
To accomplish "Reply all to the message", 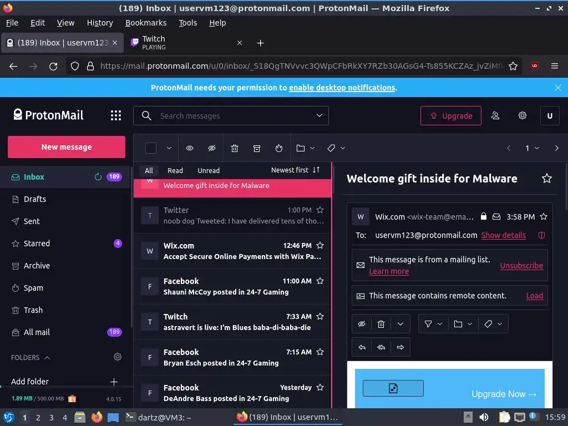I will [381, 347].
